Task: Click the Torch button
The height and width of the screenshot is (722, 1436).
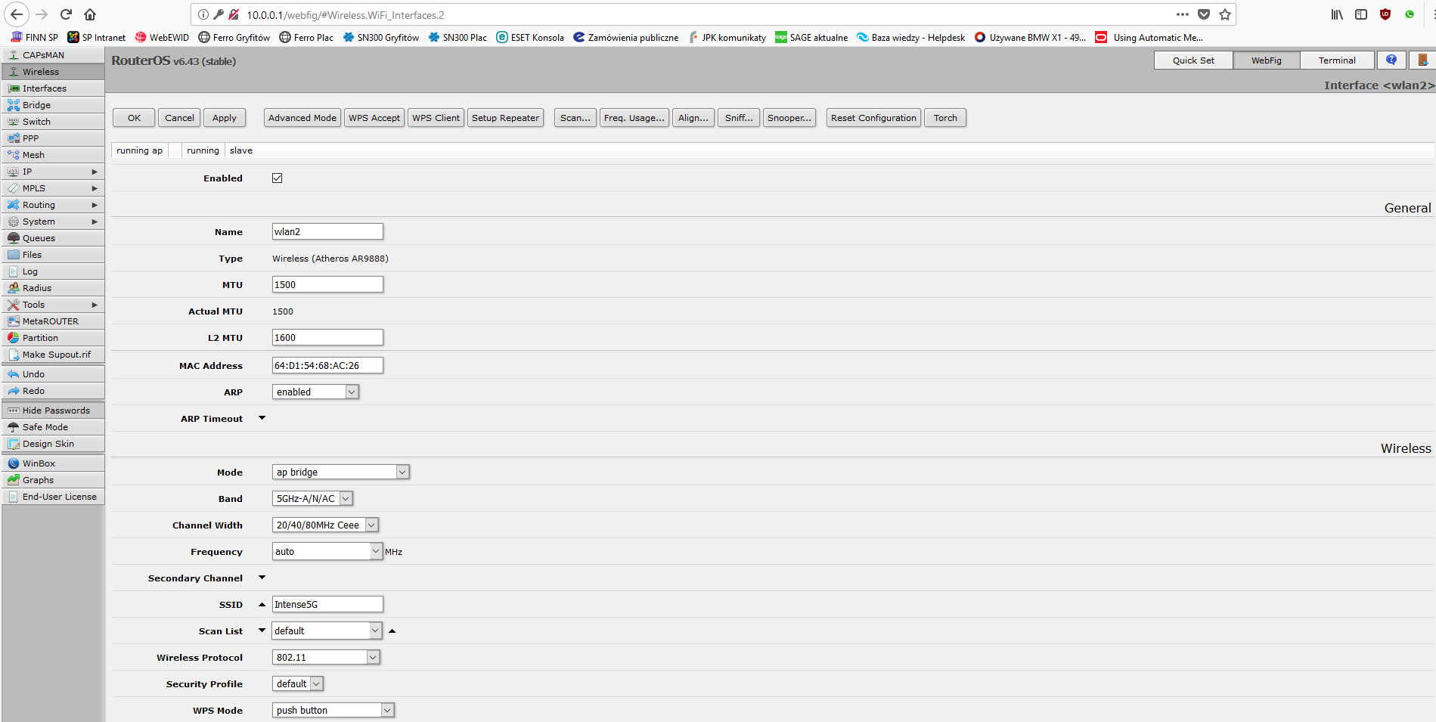Action: (x=945, y=118)
